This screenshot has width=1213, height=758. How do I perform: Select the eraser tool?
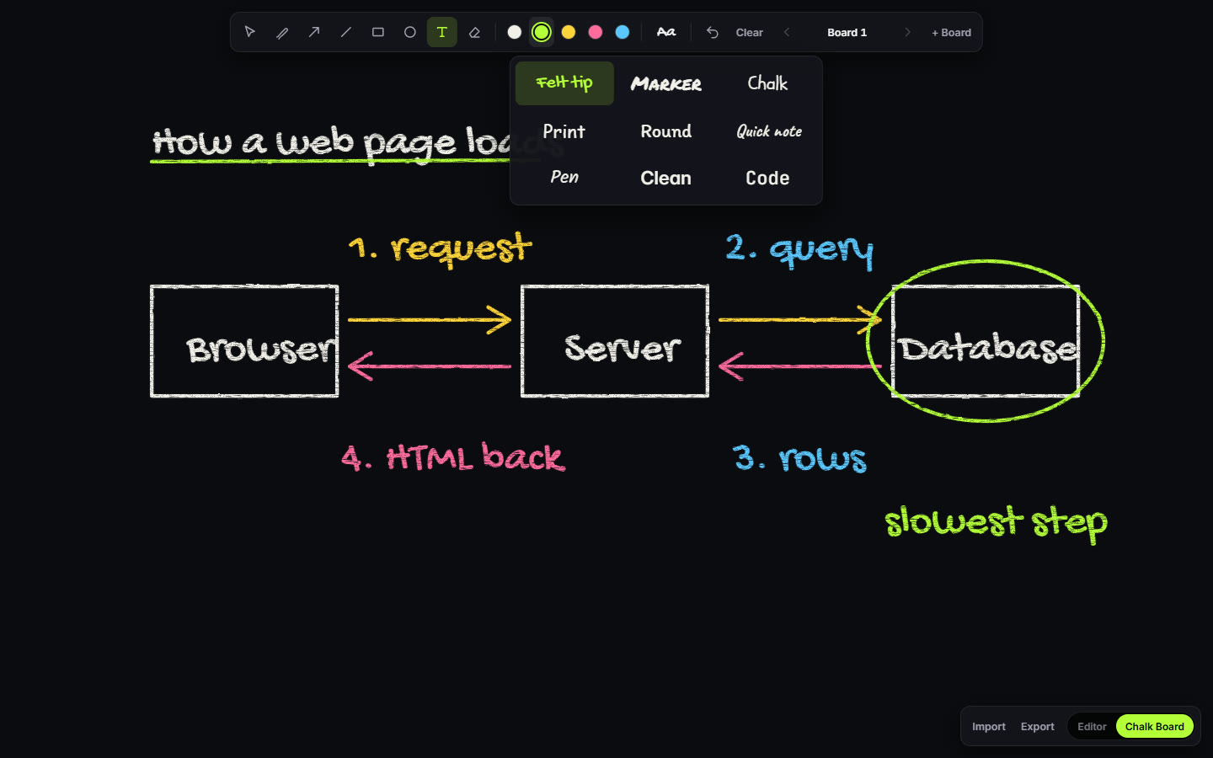pos(474,32)
